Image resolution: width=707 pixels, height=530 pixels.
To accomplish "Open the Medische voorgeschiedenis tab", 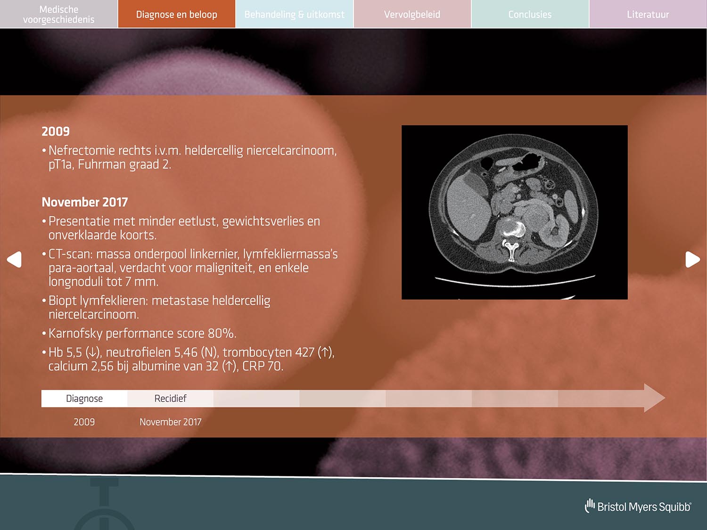I will click(59, 14).
